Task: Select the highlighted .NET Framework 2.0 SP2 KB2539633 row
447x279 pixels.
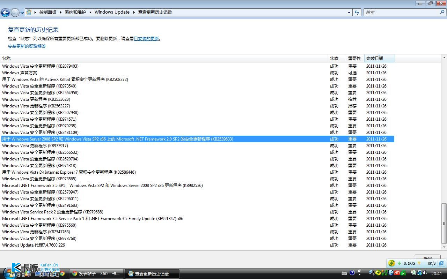Action: coord(197,139)
